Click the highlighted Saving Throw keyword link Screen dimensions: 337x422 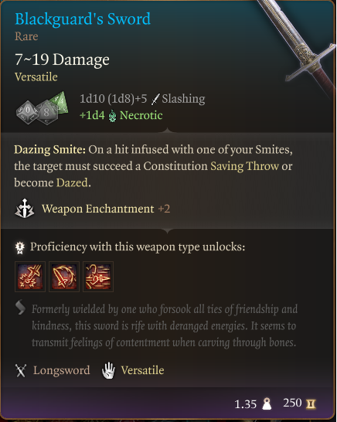tap(244, 166)
